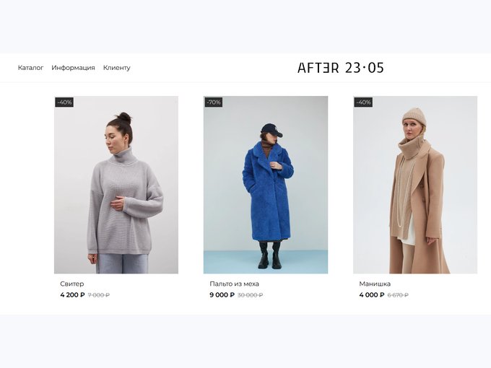This screenshot has width=491, height=368.
Task: Click the -40% badge on the sweater
Action: point(64,102)
